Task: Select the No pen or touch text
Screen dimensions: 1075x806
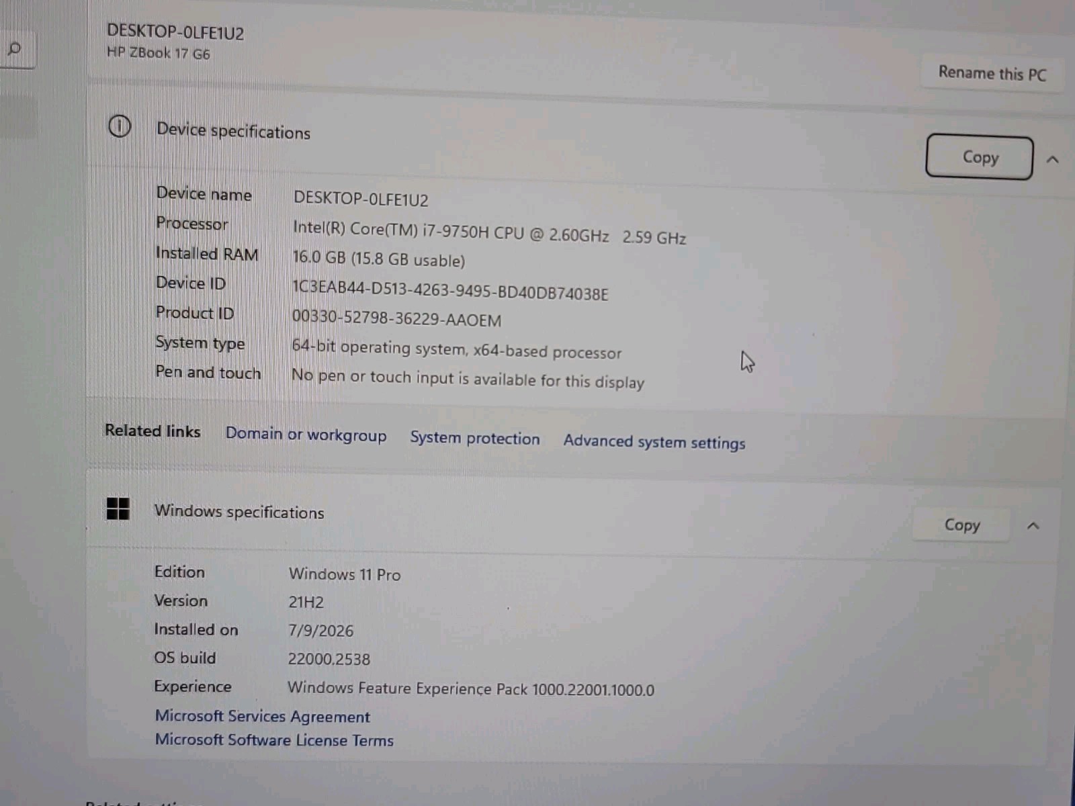Action: (x=468, y=378)
